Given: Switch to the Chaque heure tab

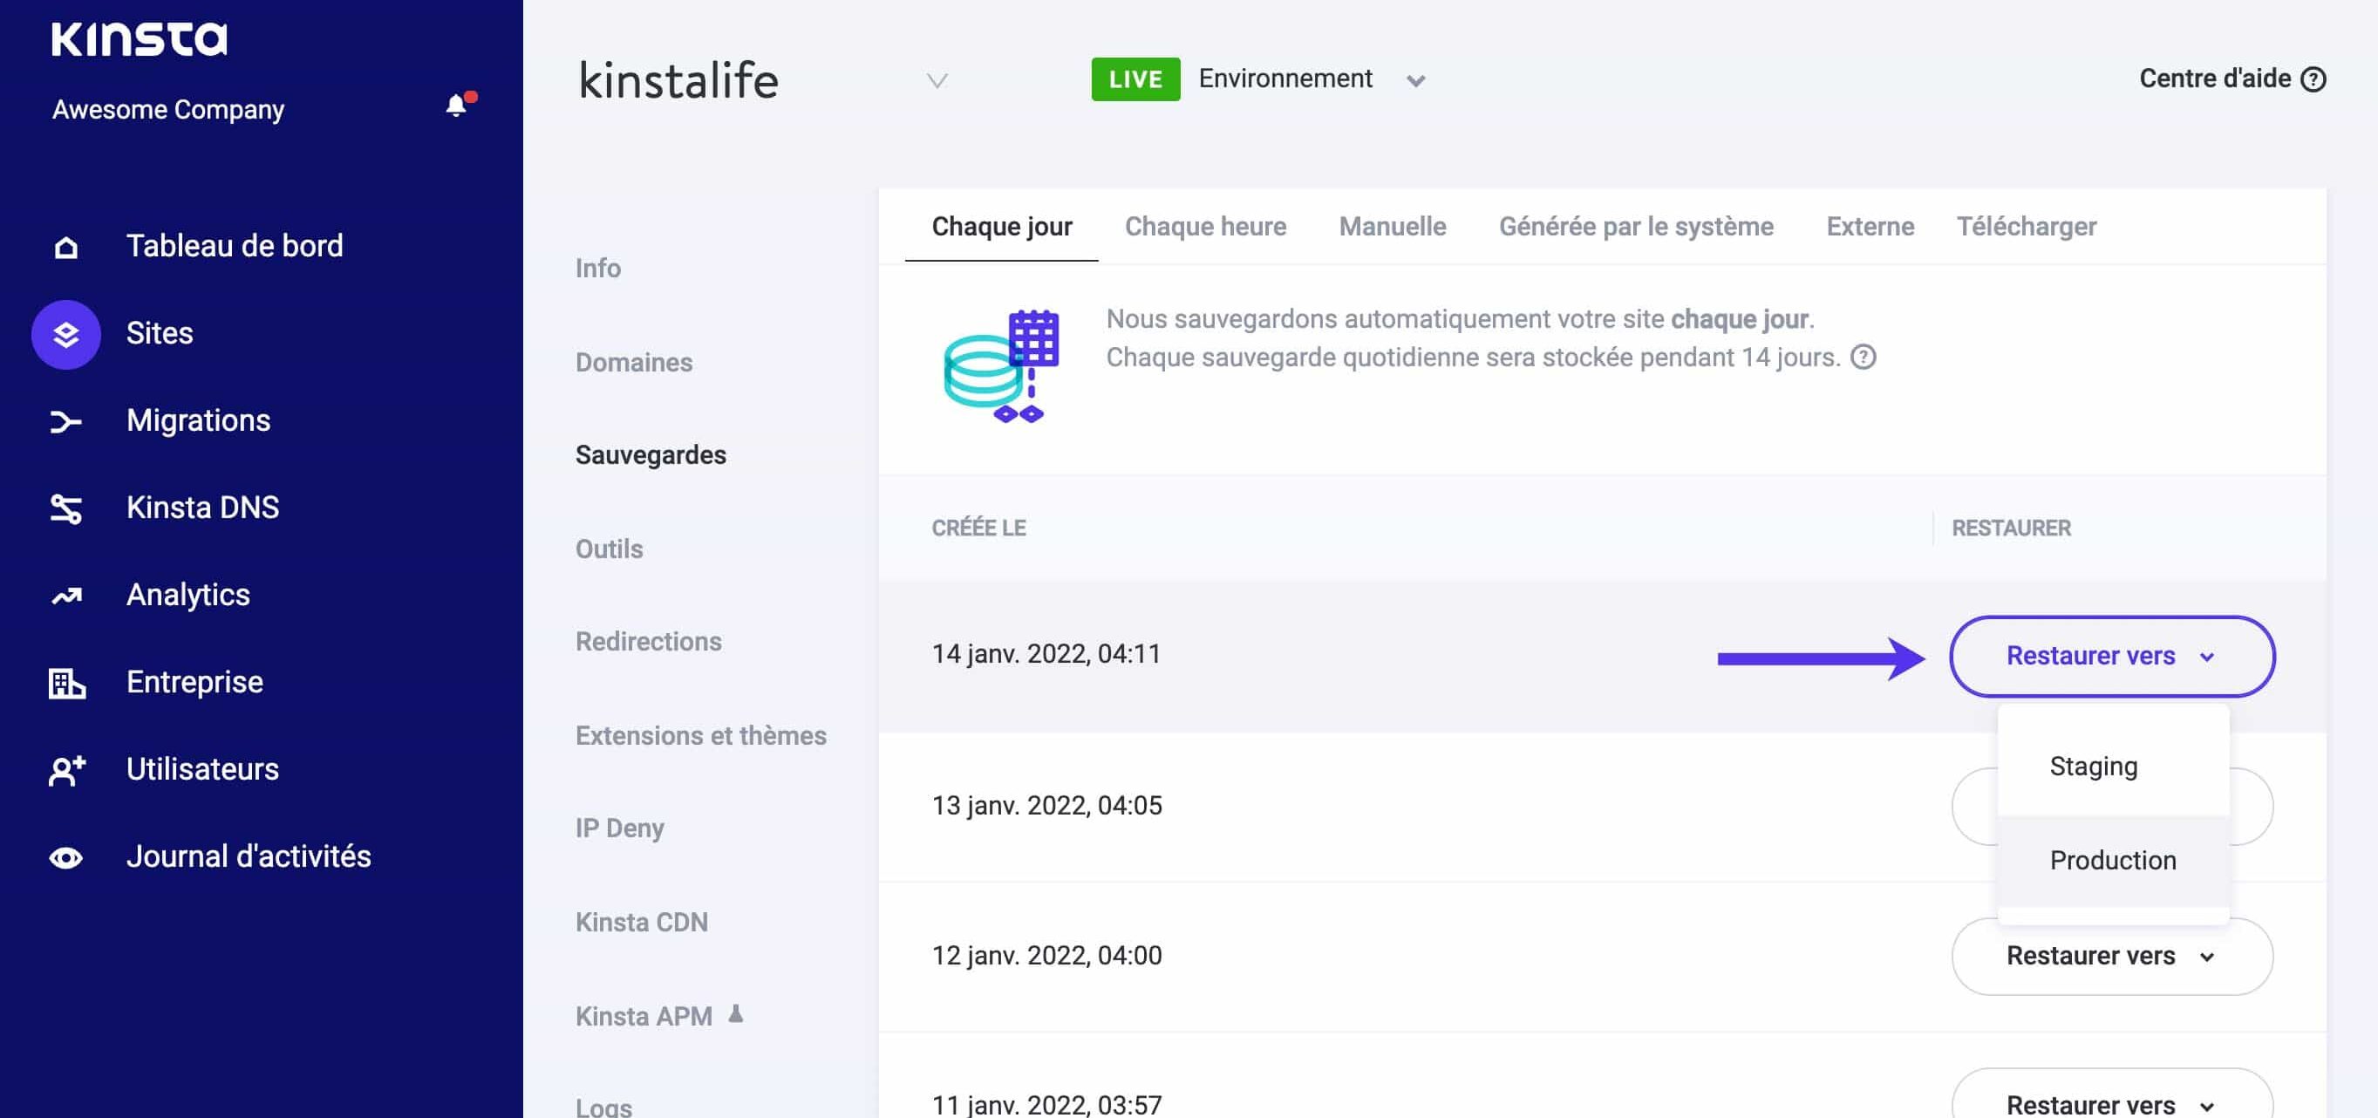Looking at the screenshot, I should pyautogui.click(x=1204, y=226).
